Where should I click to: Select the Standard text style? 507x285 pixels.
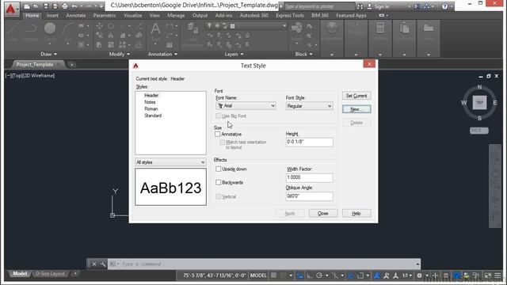pos(153,116)
